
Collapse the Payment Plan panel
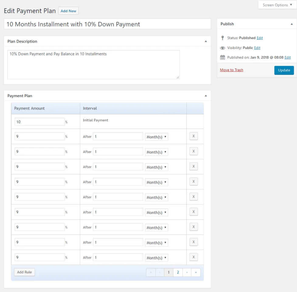(206, 96)
